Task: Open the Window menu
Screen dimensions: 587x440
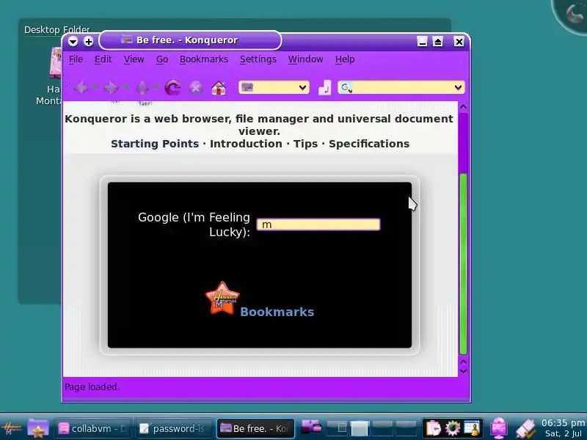Action: pos(305,59)
